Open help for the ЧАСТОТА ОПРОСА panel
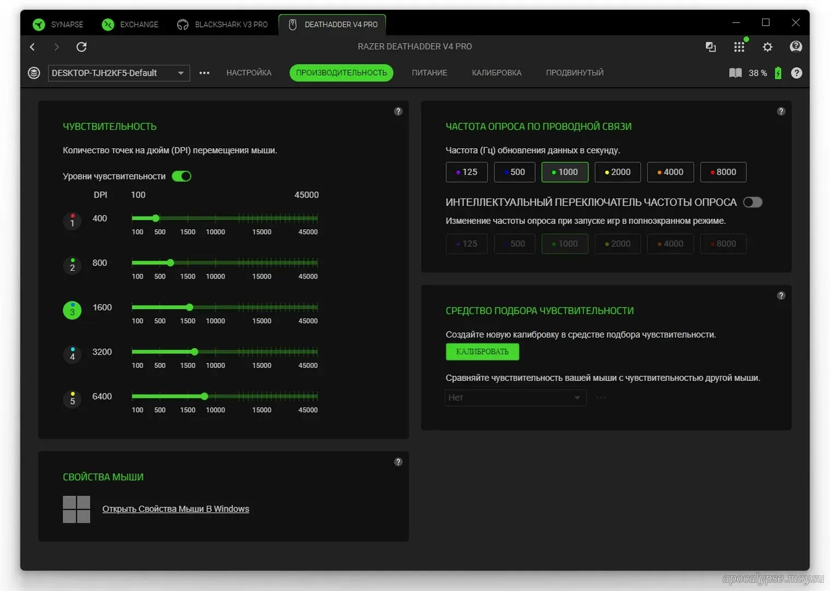Image resolution: width=830 pixels, height=591 pixels. pyautogui.click(x=781, y=111)
